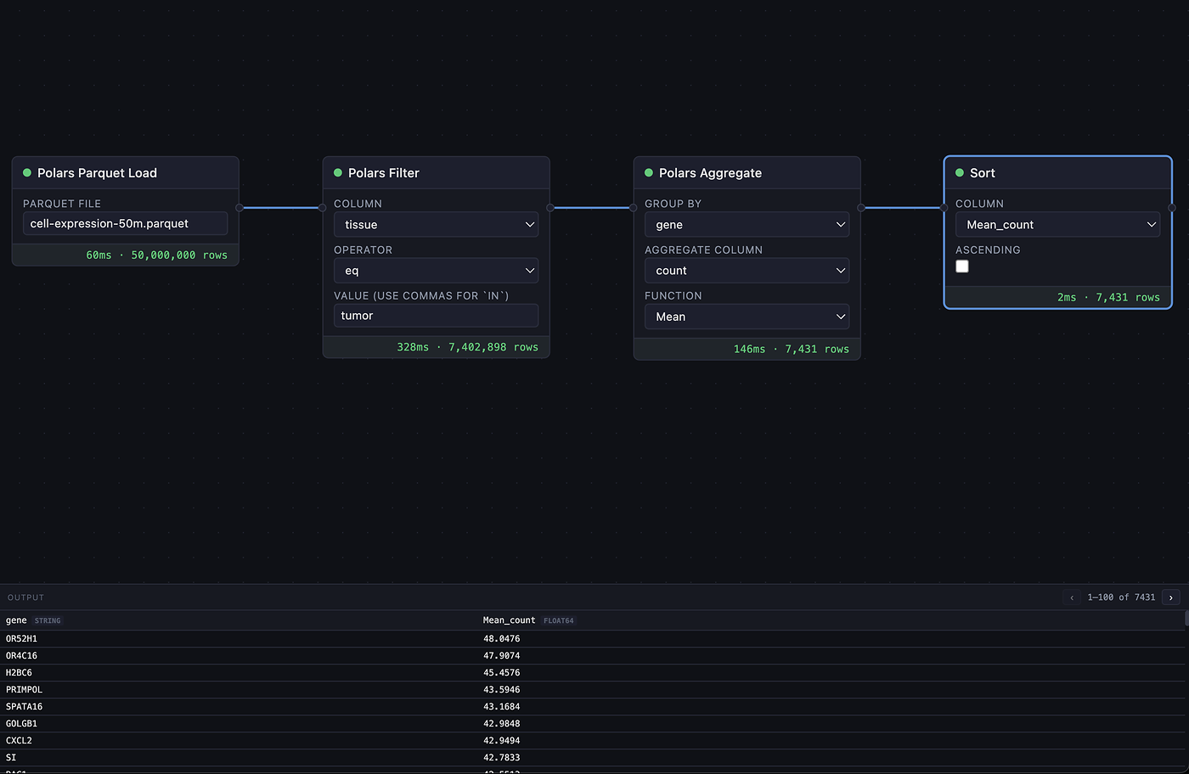
Task: Click the output port of Polars Aggregate node
Action: [861, 207]
